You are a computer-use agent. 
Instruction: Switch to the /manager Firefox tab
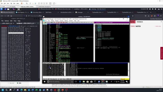[x=82, y=12]
